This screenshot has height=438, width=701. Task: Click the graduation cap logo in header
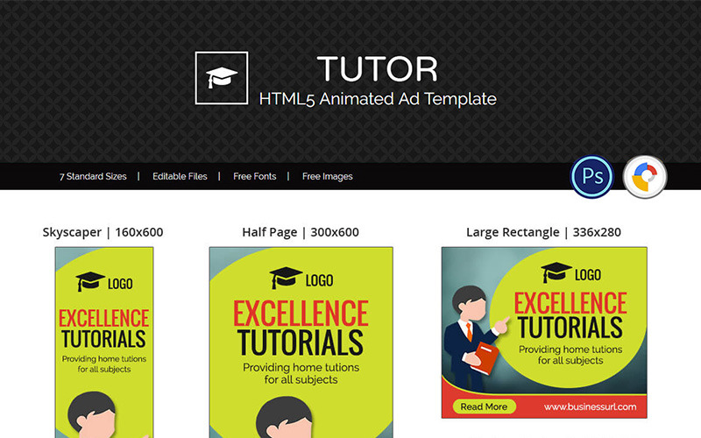222,78
